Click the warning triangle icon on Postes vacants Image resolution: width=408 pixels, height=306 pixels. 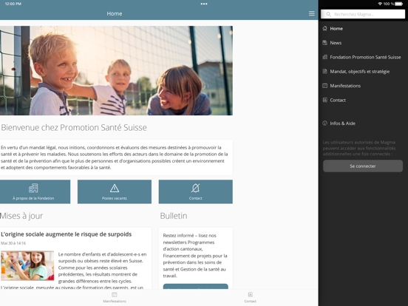coord(115,188)
